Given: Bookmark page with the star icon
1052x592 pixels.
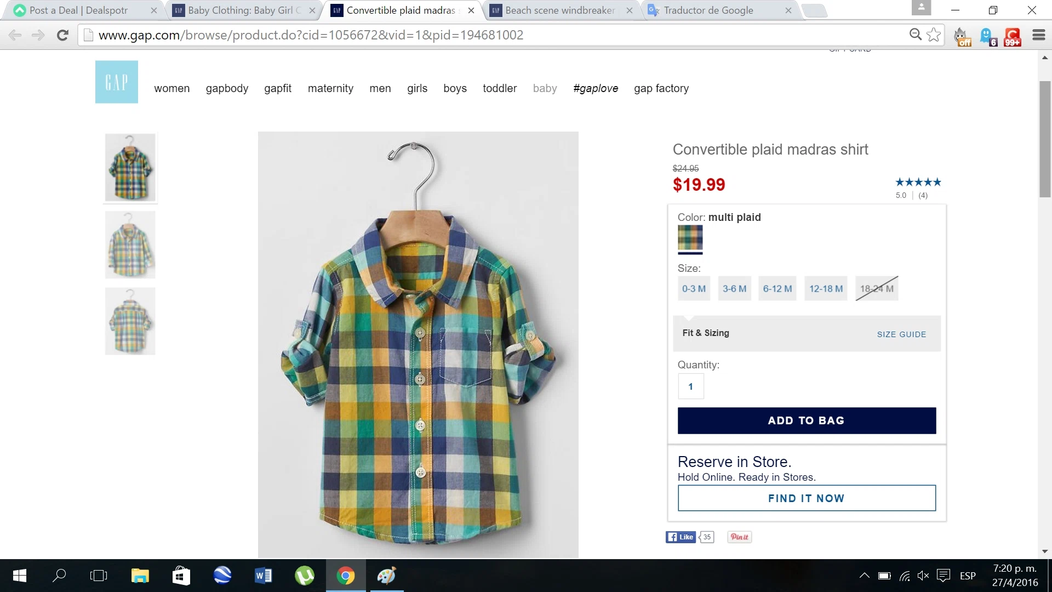Looking at the screenshot, I should [x=934, y=35].
